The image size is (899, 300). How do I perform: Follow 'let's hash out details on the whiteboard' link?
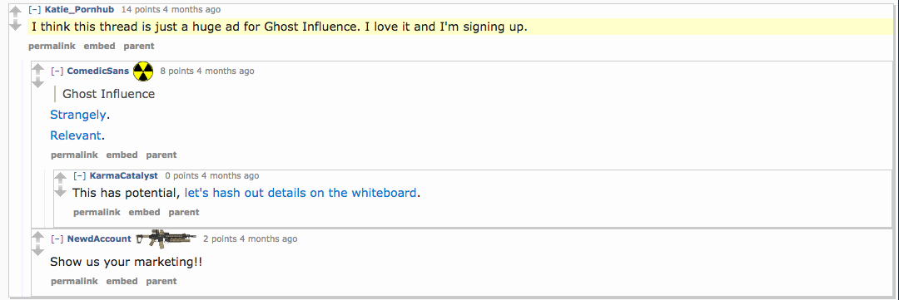pos(300,193)
